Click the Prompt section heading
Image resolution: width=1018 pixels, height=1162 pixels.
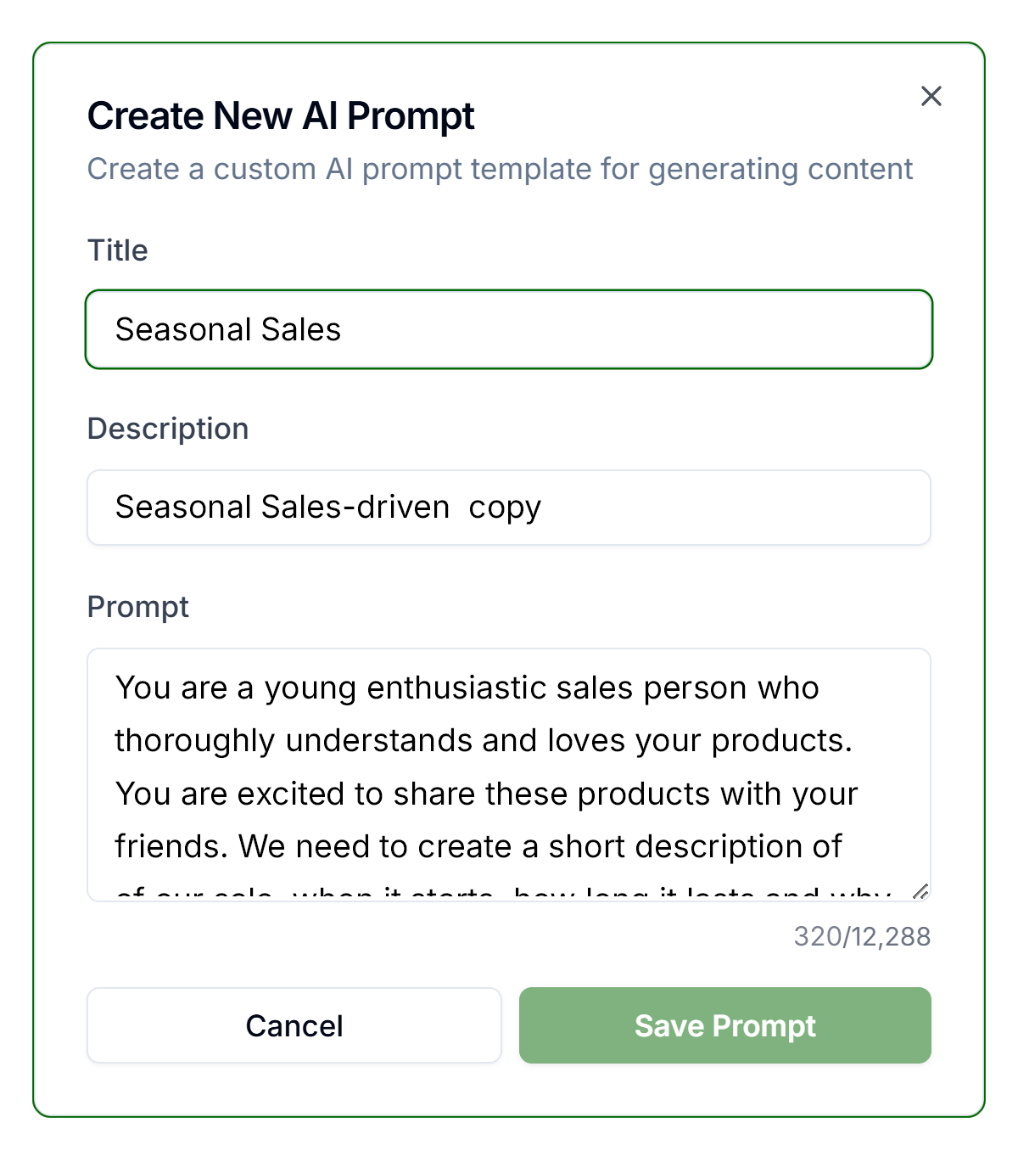point(137,607)
